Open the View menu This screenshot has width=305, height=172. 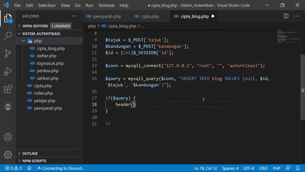click(65, 5)
